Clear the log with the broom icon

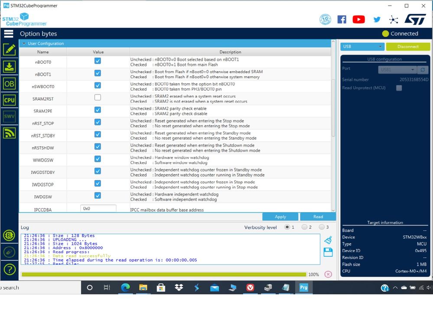(x=328, y=240)
